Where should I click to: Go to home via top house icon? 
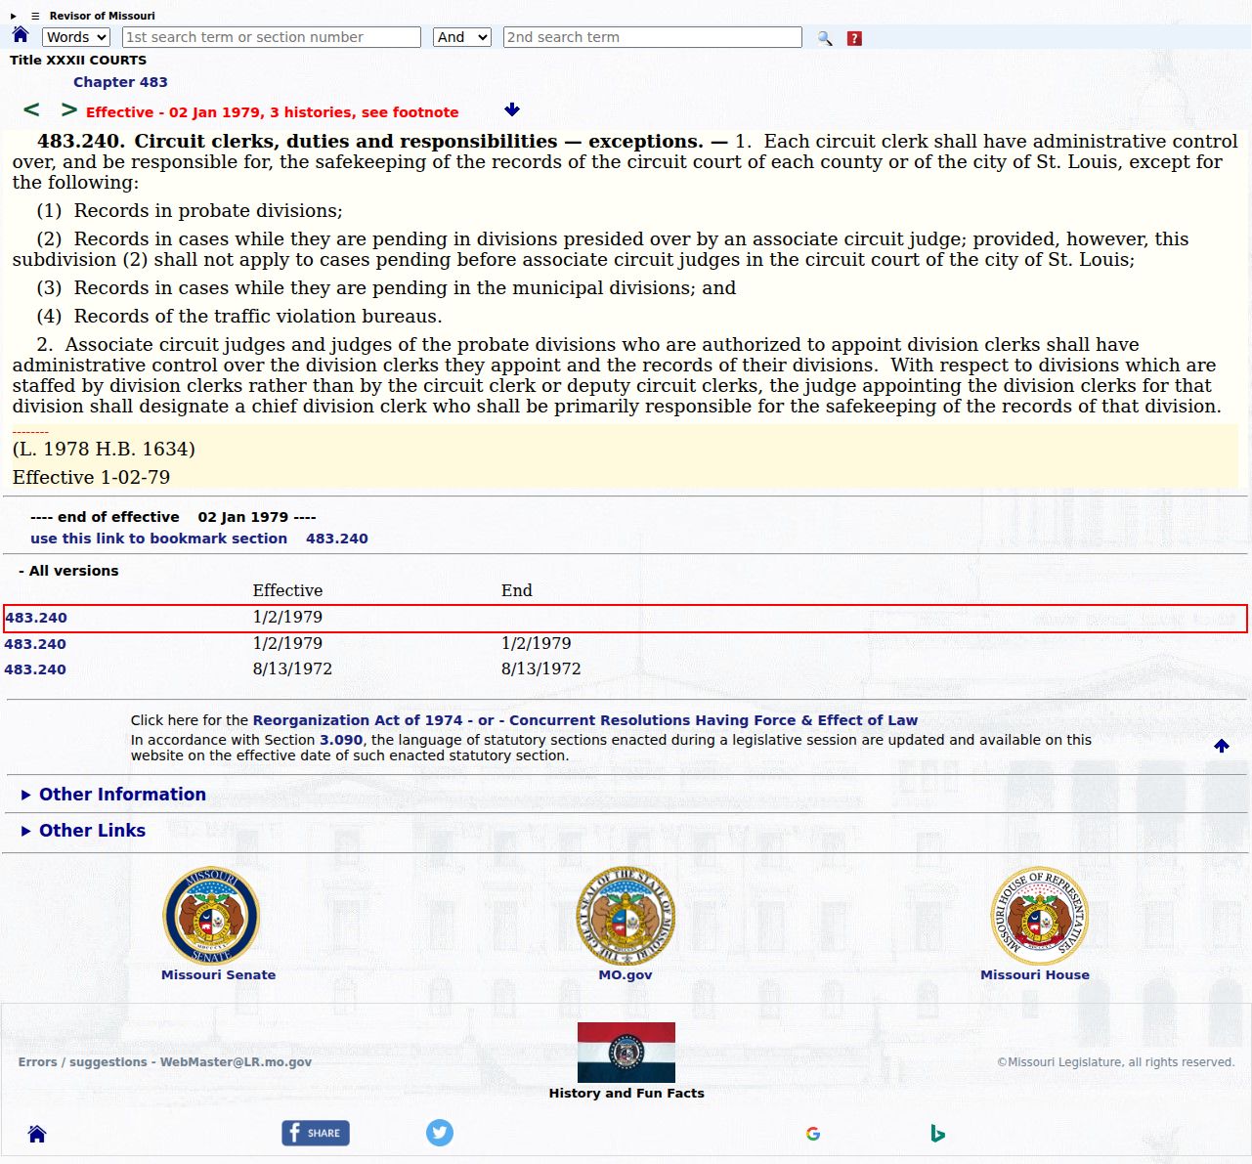(21, 35)
